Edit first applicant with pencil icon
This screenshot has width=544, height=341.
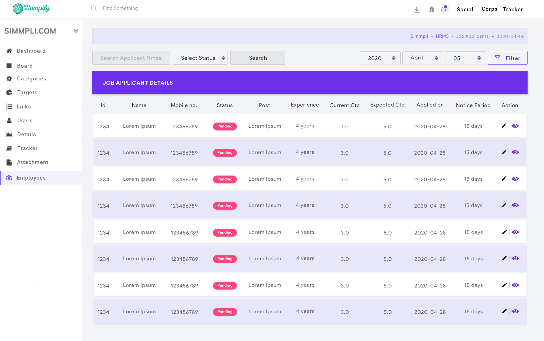[504, 126]
